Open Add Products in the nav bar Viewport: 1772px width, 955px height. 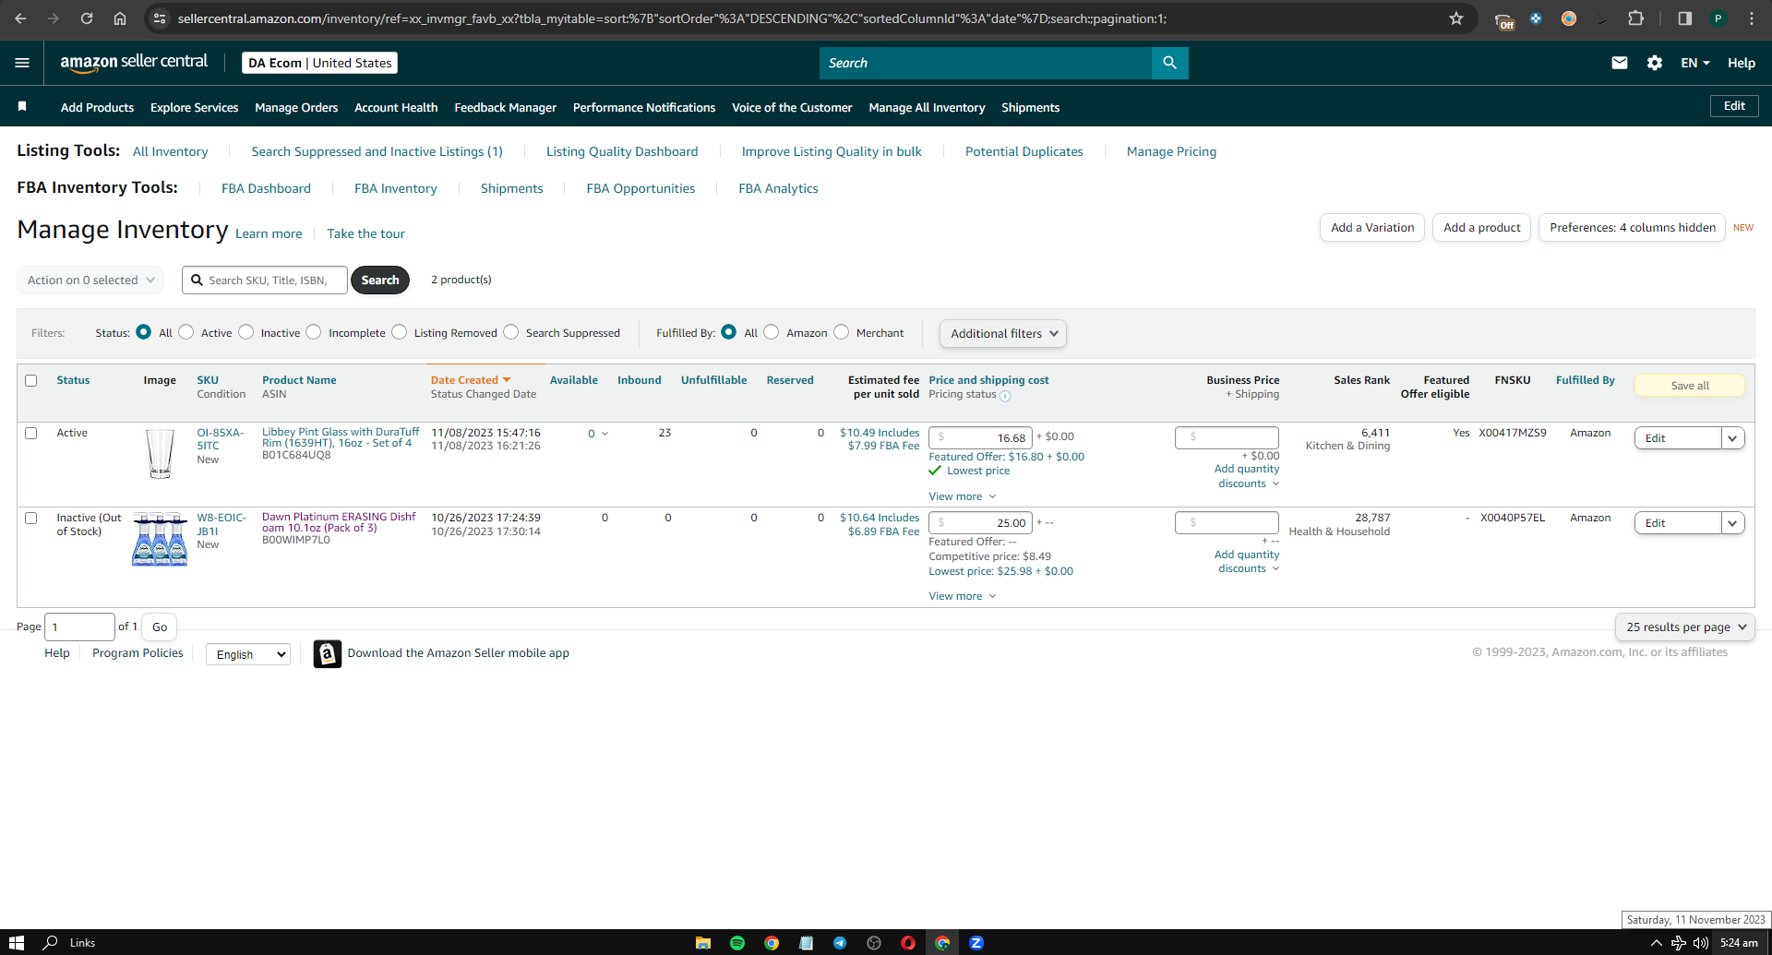[98, 107]
